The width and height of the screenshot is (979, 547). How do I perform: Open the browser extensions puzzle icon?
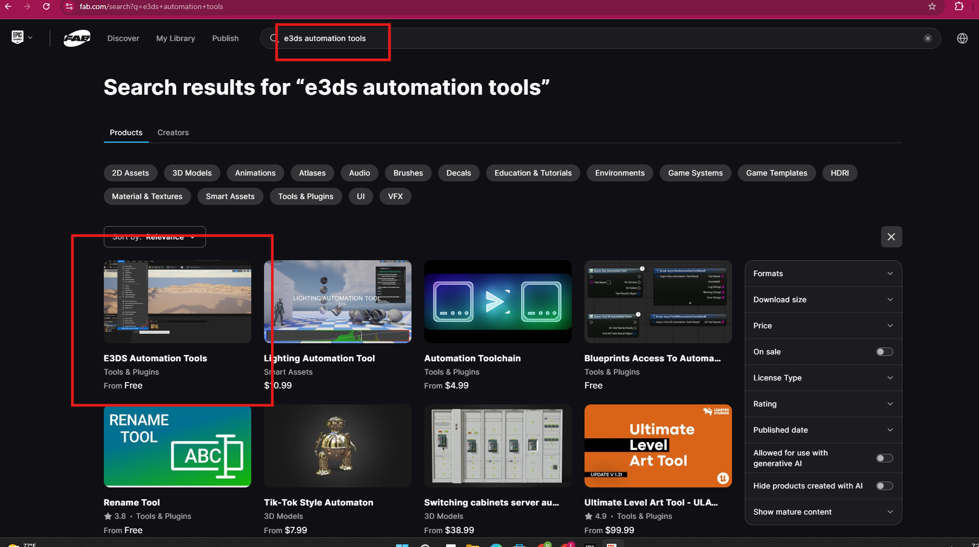[x=959, y=6]
